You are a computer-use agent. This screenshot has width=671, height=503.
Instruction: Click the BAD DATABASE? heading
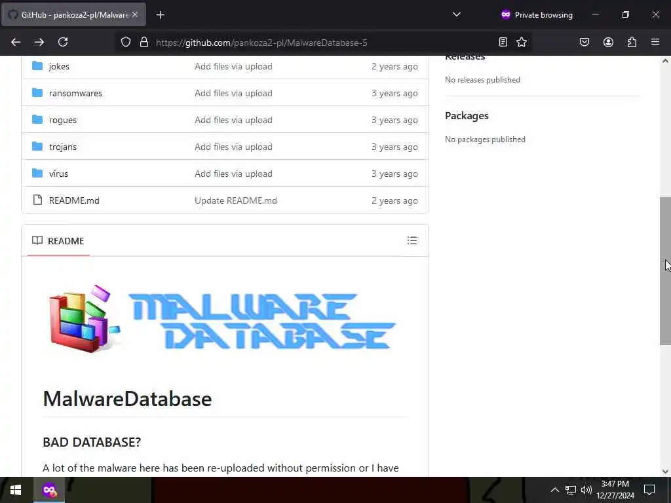(92, 442)
